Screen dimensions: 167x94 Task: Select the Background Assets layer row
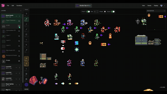(11, 56)
